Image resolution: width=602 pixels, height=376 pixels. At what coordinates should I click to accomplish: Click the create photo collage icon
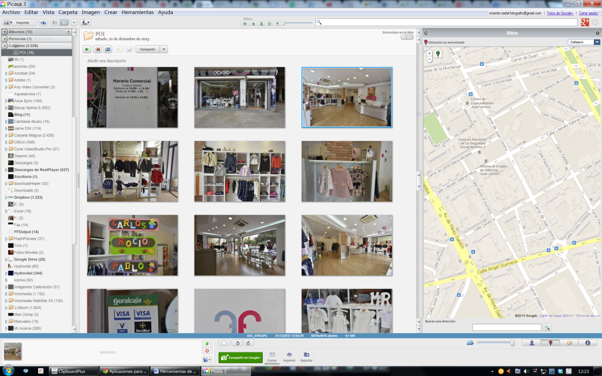98,49
